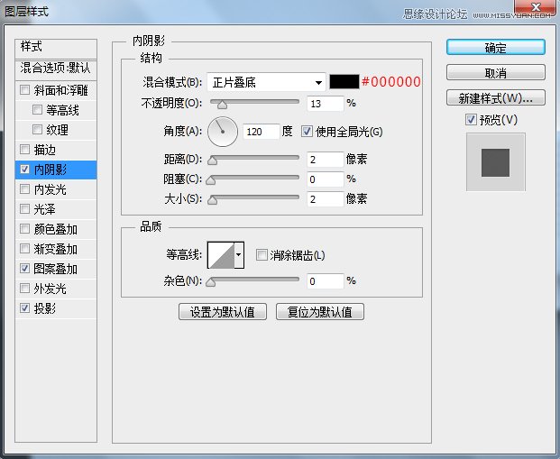Open the 图案叠加 settings row
This screenshot has width=560, height=459.
pos(56,269)
